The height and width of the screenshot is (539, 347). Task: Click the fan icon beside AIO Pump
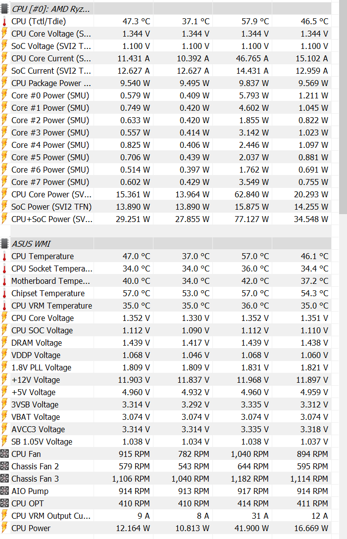pyautogui.click(x=4, y=491)
